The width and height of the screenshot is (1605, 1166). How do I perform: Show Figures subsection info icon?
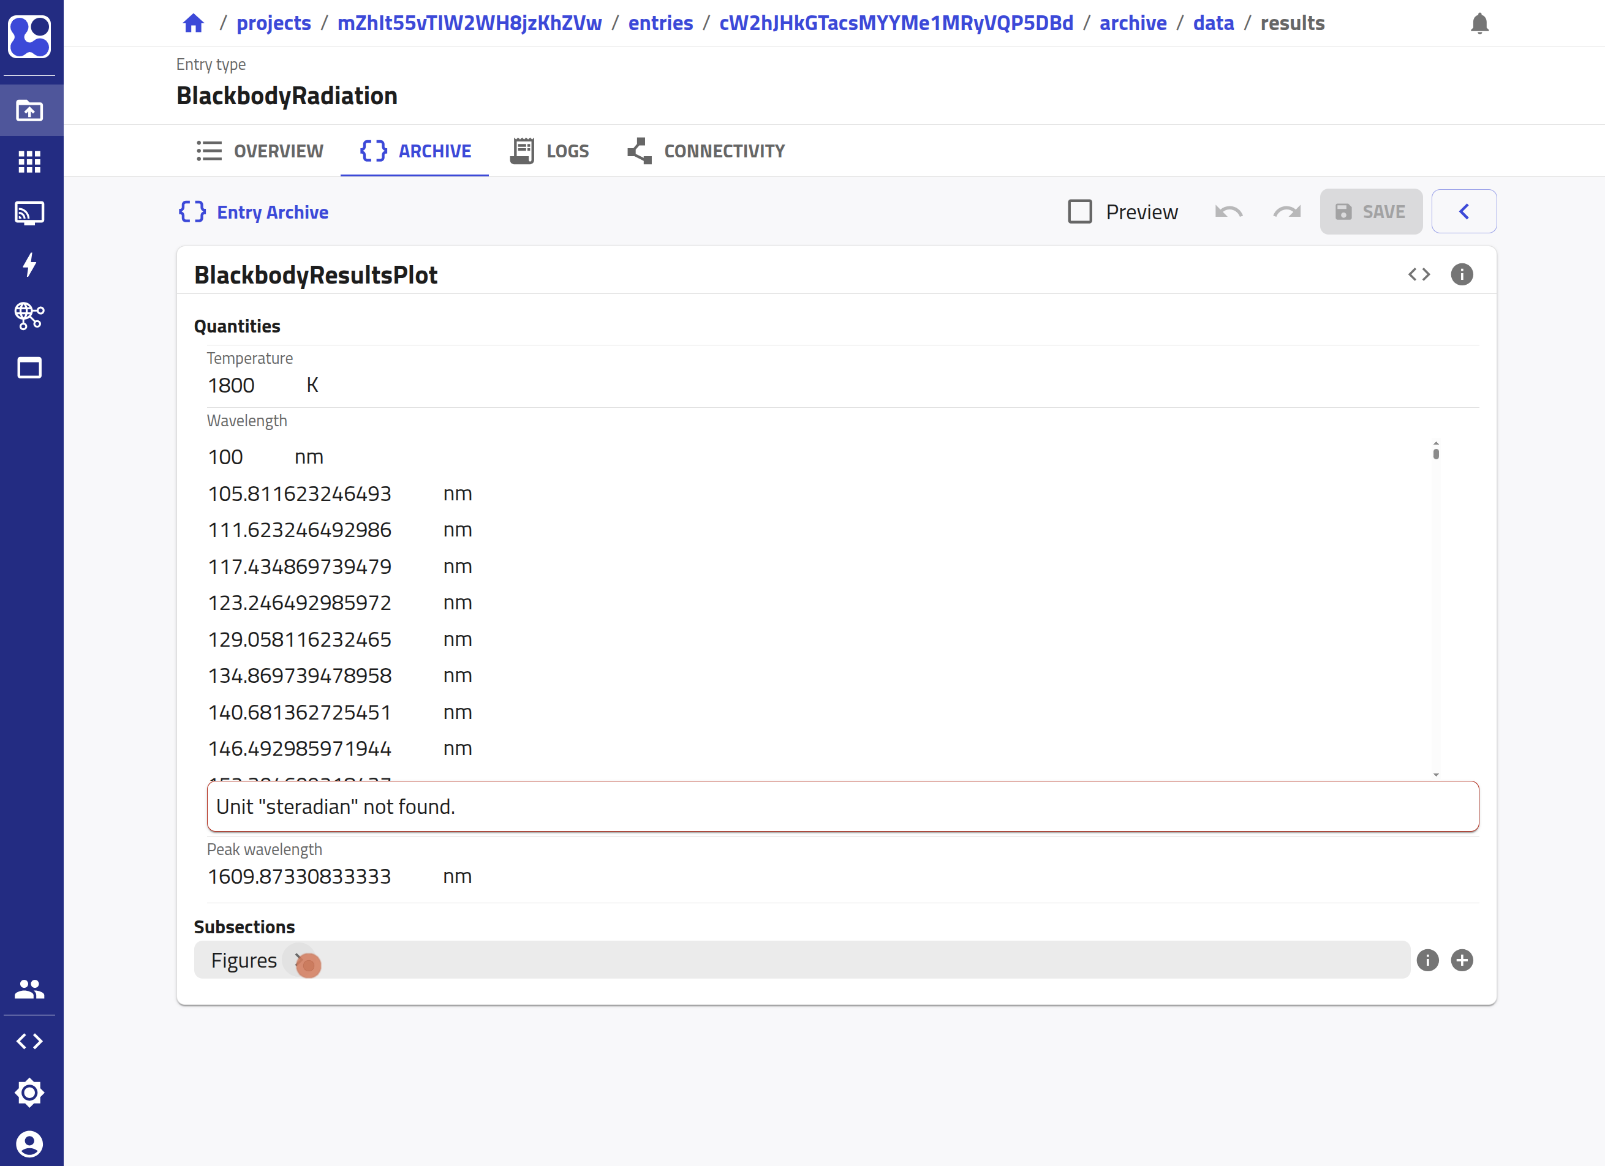click(x=1428, y=960)
